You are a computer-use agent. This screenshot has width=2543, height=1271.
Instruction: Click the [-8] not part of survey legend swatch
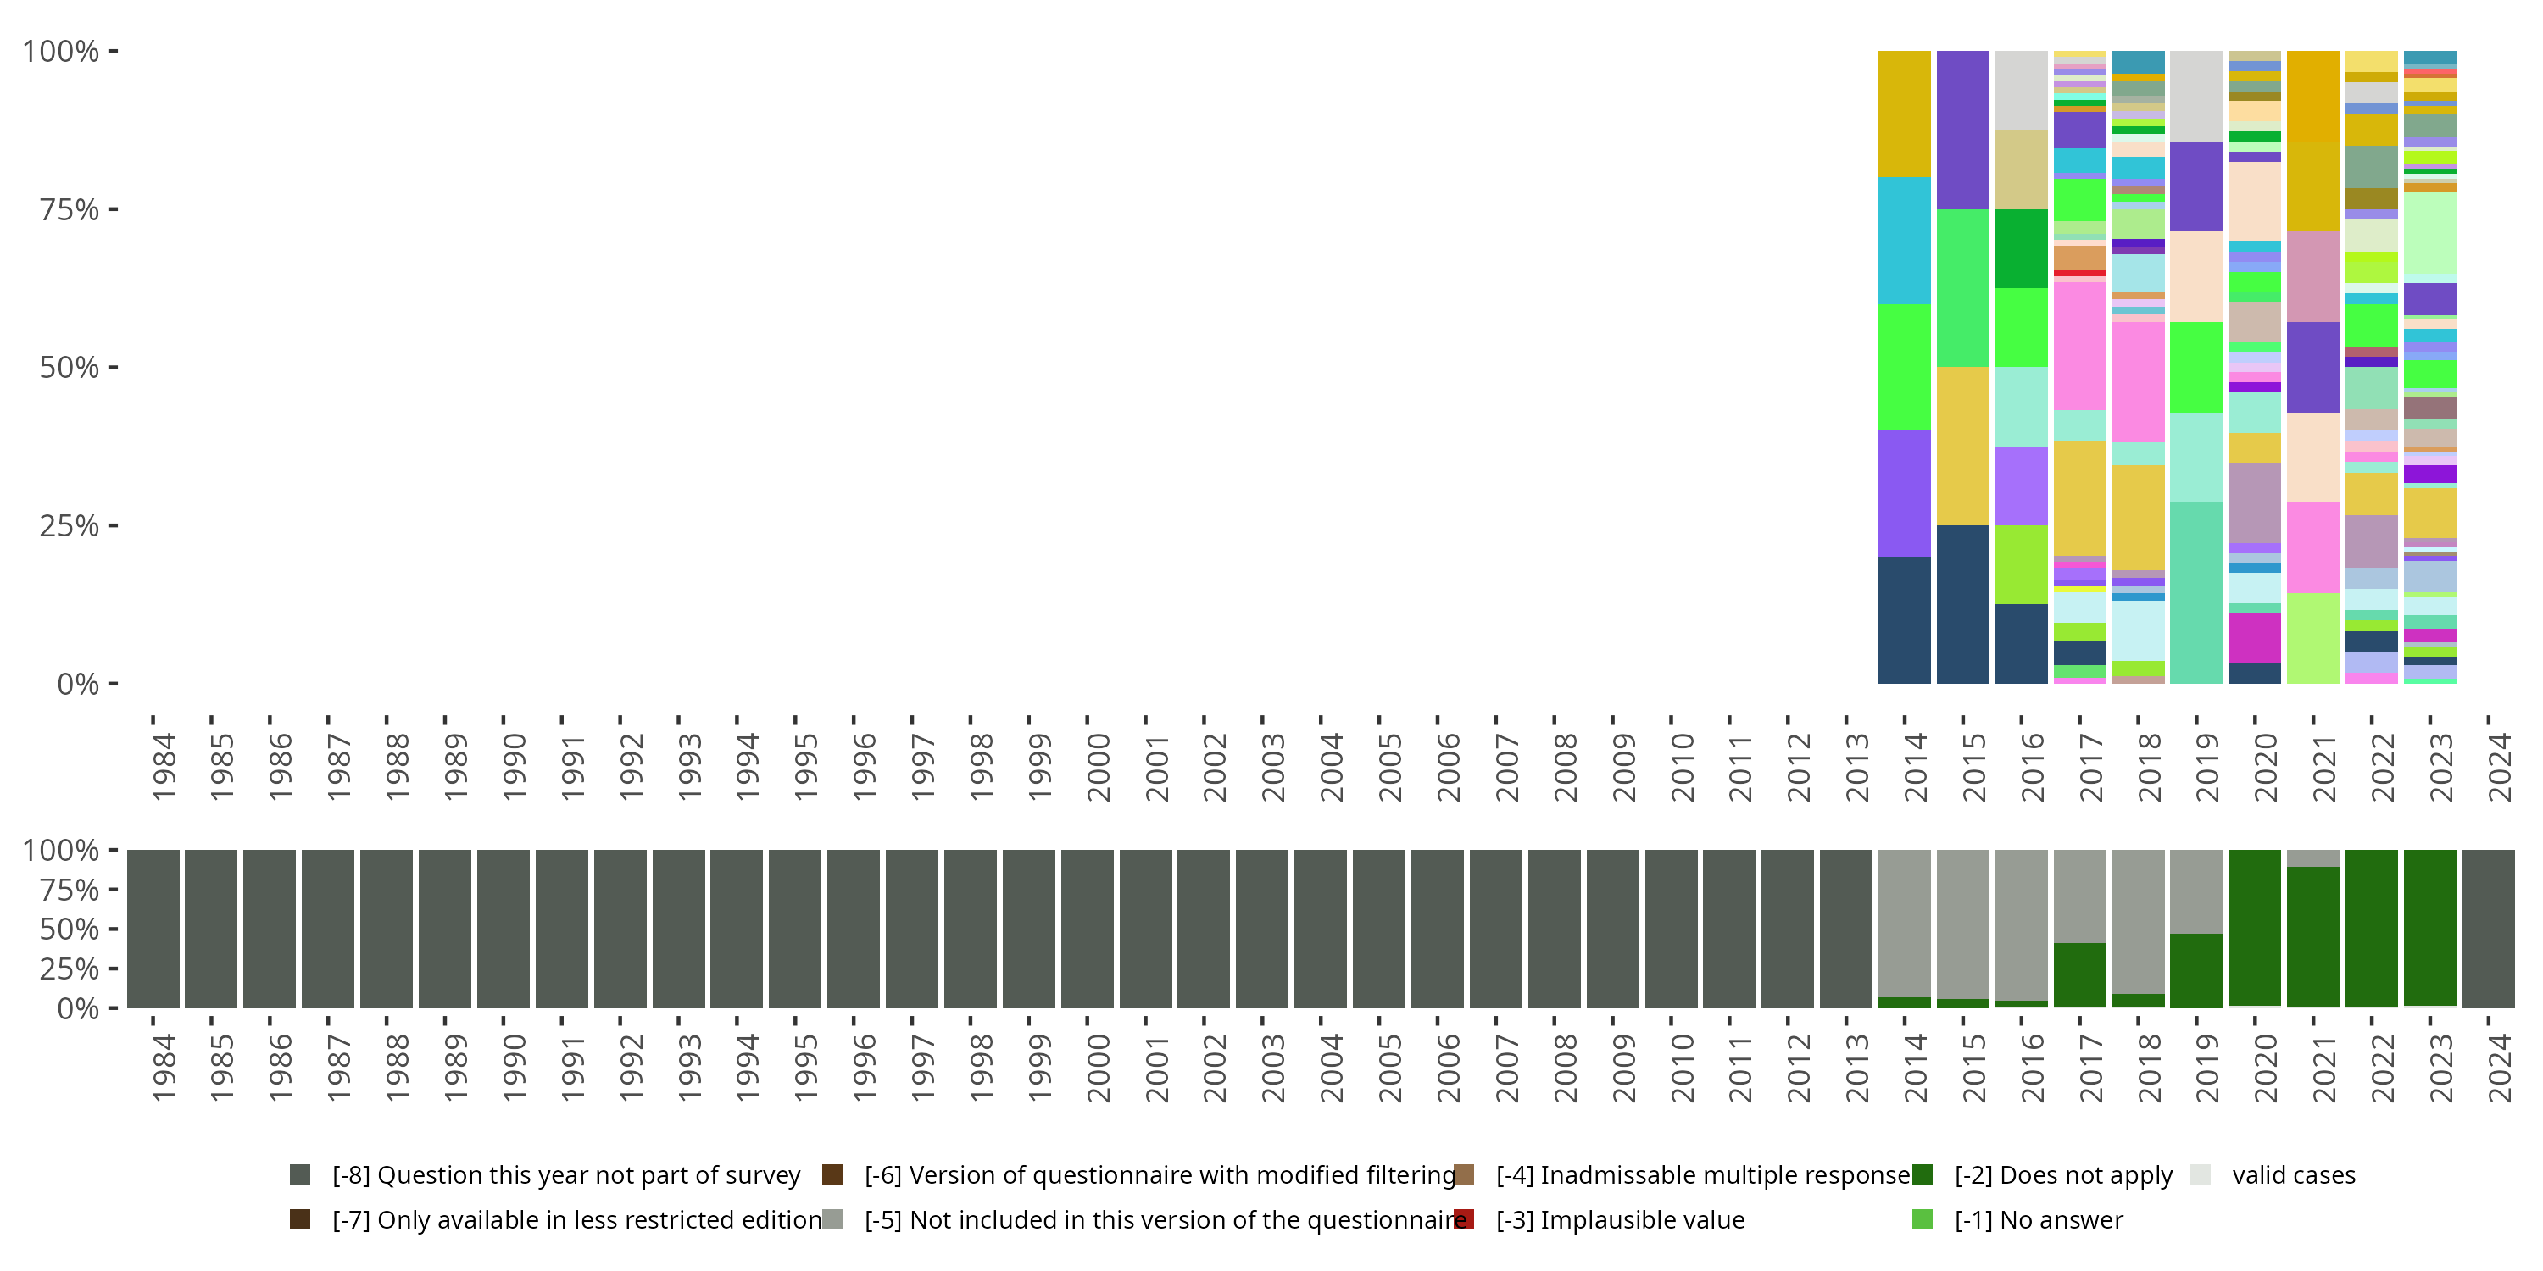point(300,1174)
